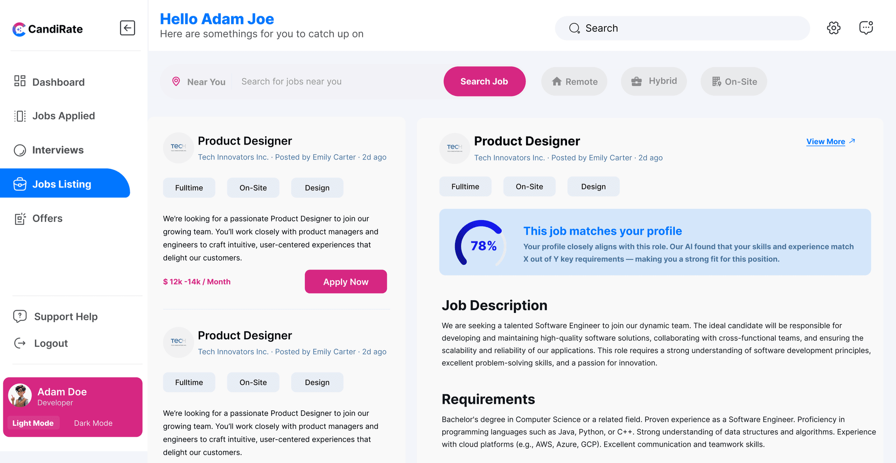The height and width of the screenshot is (463, 896).
Task: Switch to the Jobs Listing tab
Action: (x=62, y=184)
